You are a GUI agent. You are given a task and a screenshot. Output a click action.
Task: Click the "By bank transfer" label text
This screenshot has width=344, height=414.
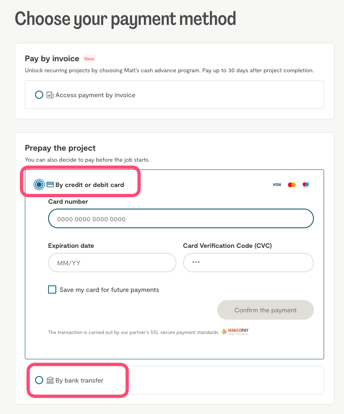(79, 381)
